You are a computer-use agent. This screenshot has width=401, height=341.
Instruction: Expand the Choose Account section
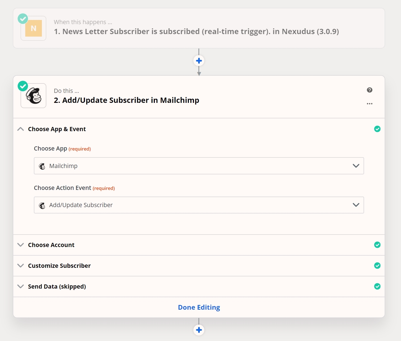tap(21, 245)
